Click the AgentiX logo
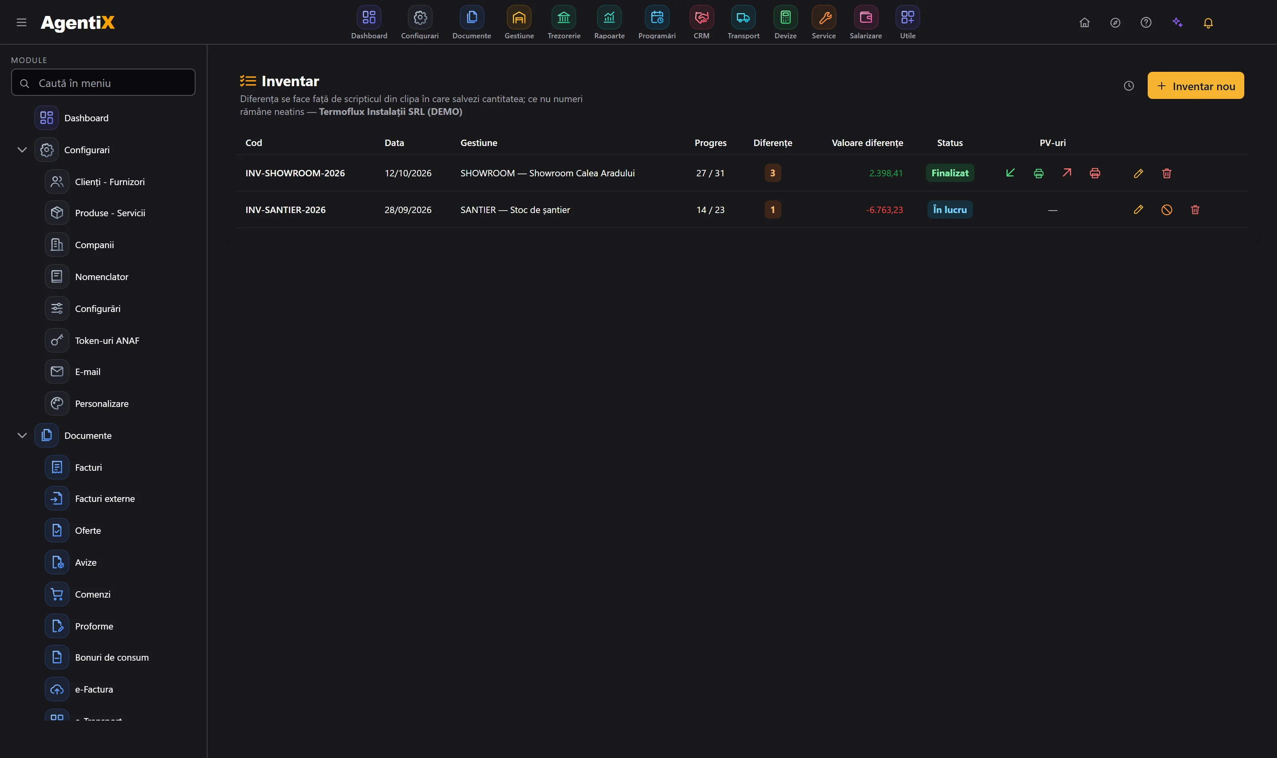The image size is (1277, 758). [78, 22]
